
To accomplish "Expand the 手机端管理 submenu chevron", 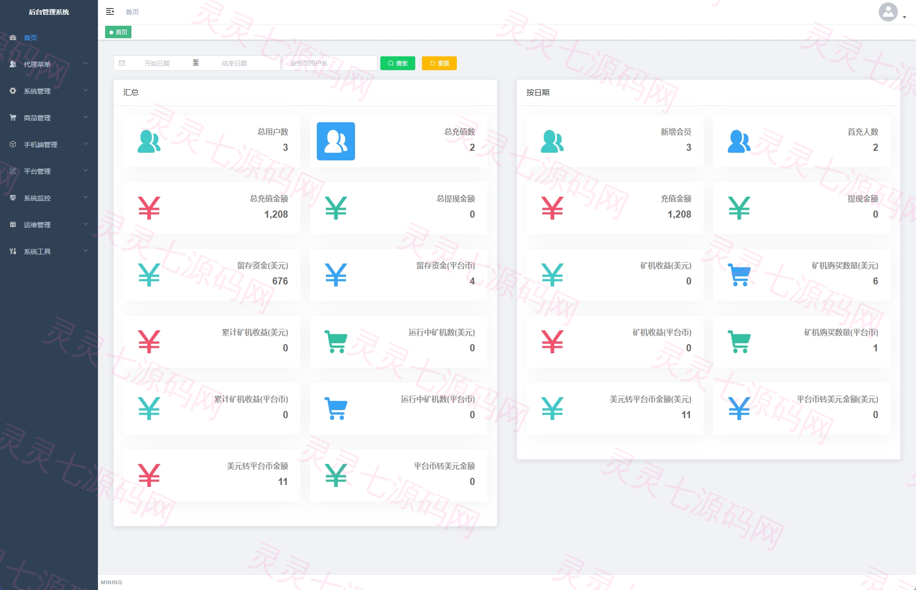I will click(86, 144).
